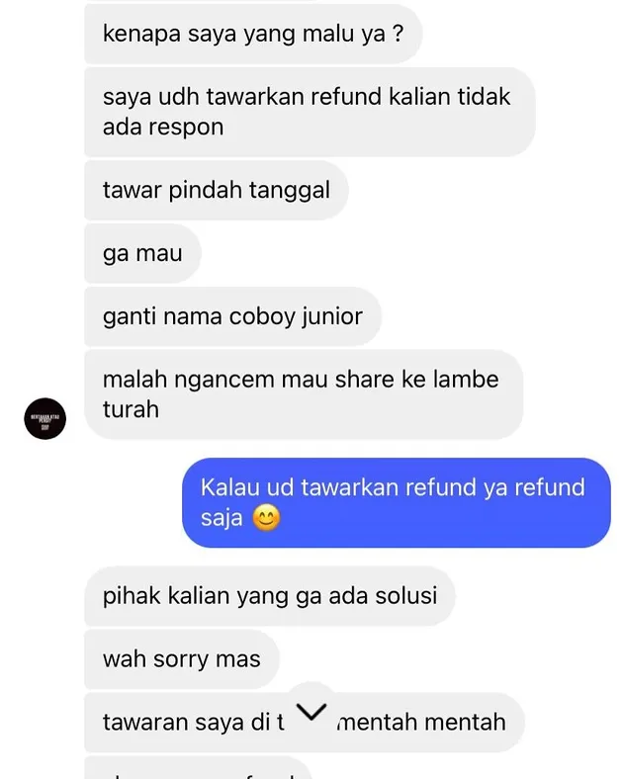The image size is (623, 779).
Task: Select the 'pihak kalian yang ga ada solusi' message
Action: 270,596
